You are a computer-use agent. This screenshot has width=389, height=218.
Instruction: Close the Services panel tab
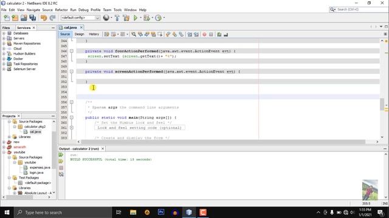pos(34,28)
